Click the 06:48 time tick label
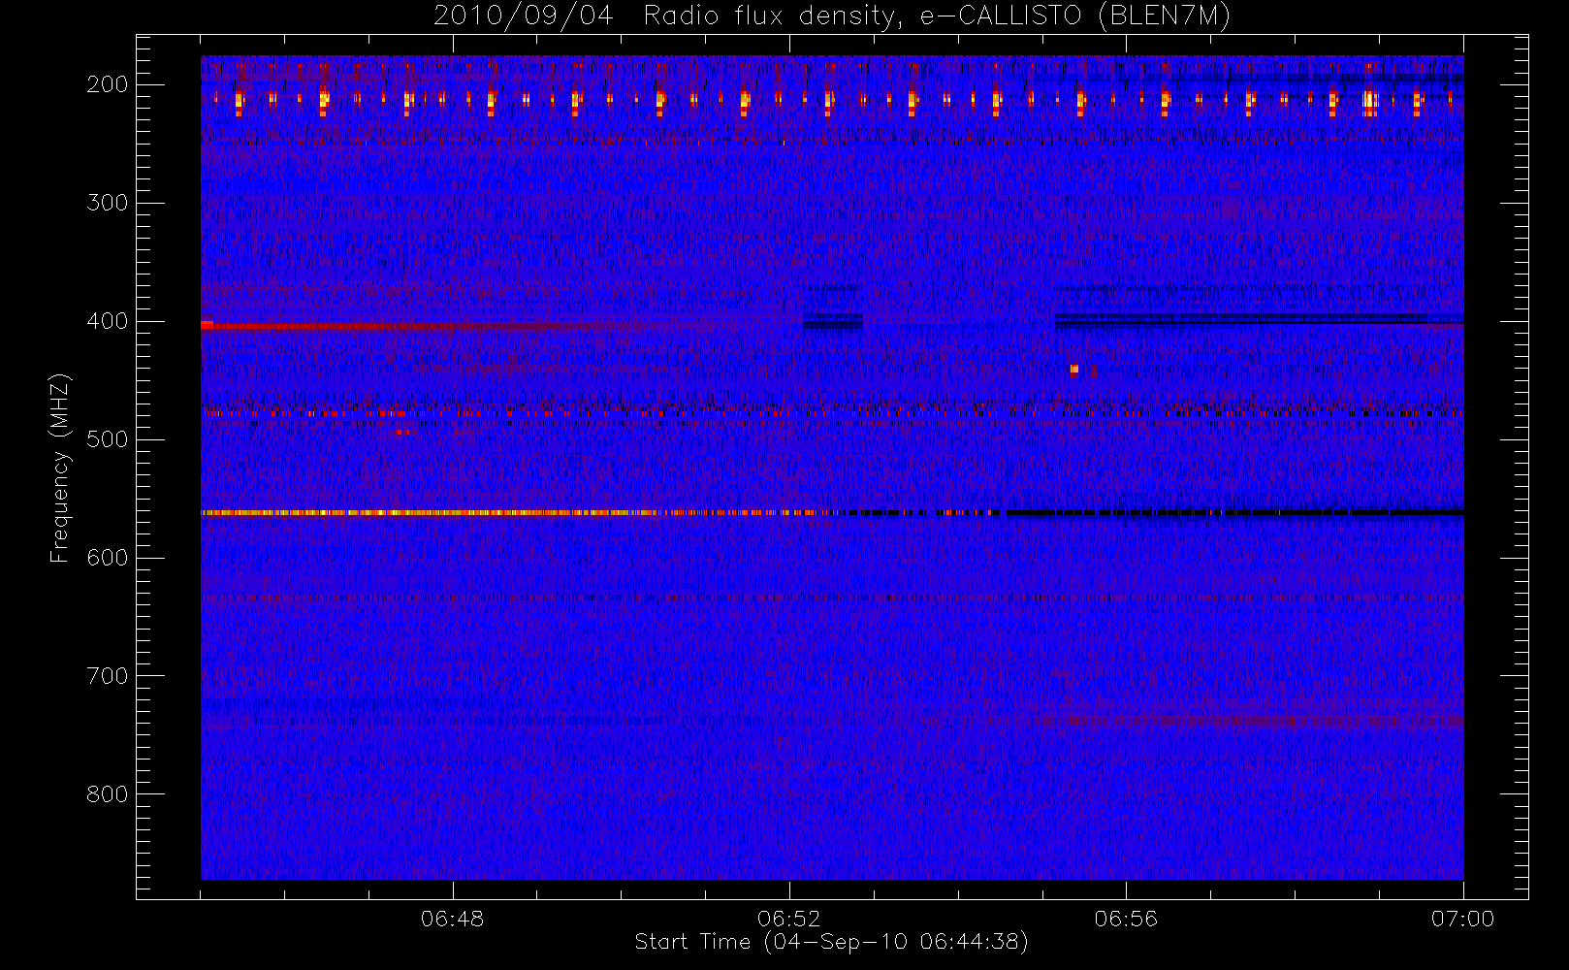This screenshot has width=1569, height=970. [452, 919]
